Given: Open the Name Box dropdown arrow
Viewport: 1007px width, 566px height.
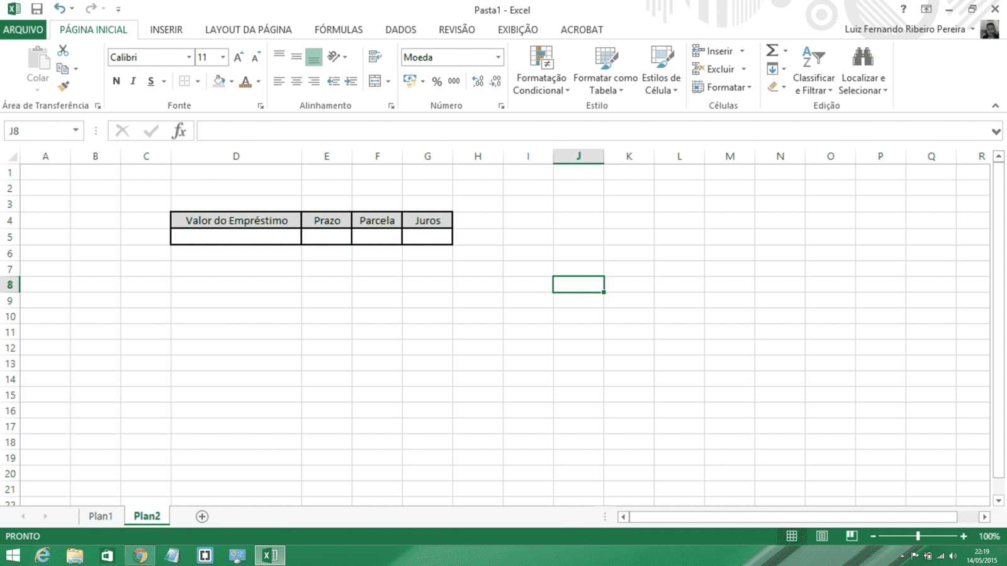Looking at the screenshot, I should [x=76, y=130].
